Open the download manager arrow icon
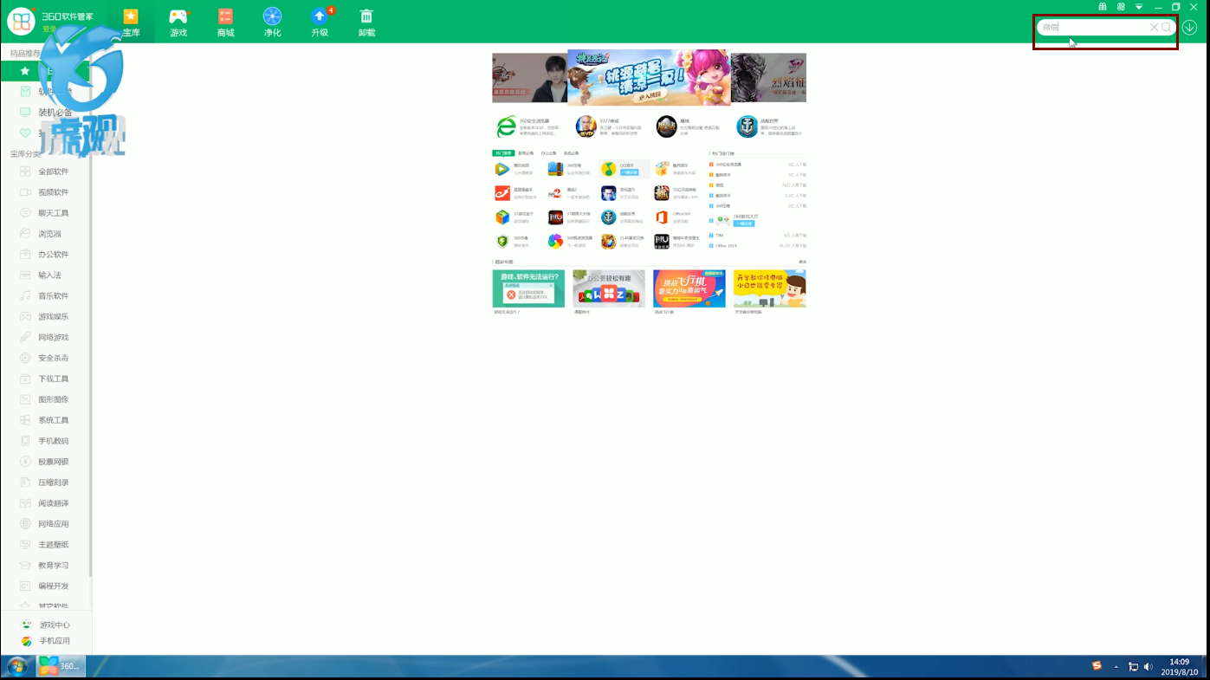Viewport: 1210px width, 680px height. pyautogui.click(x=1189, y=28)
